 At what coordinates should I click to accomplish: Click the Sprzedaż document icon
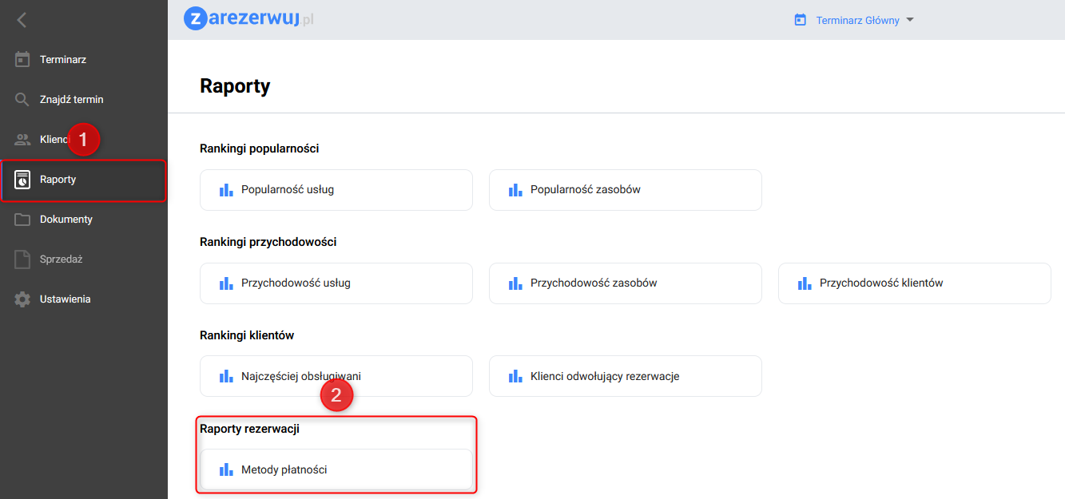(22, 259)
